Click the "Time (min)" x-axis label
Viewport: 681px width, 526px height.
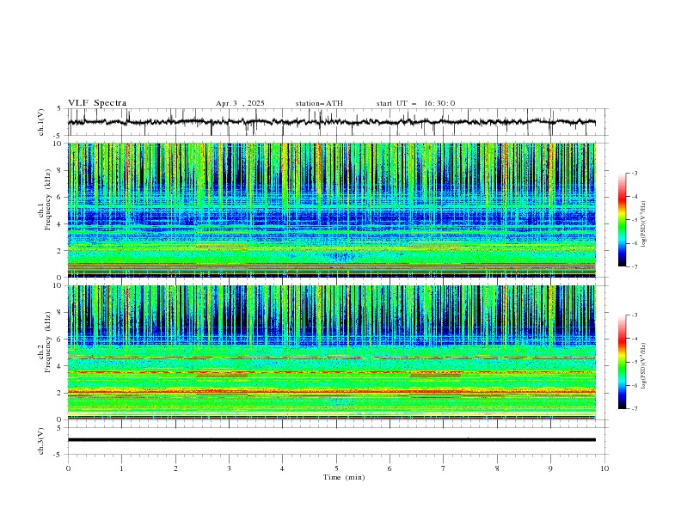(x=344, y=477)
